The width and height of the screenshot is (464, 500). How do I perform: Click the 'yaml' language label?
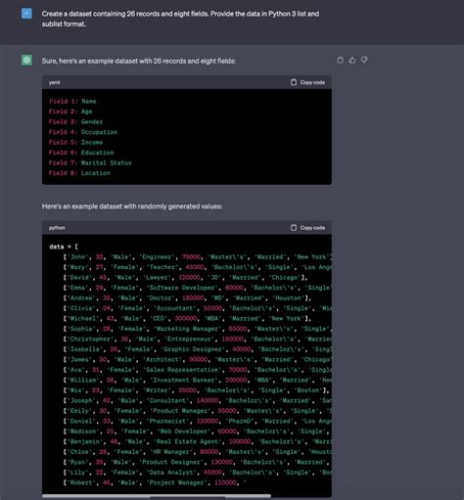[x=54, y=82]
